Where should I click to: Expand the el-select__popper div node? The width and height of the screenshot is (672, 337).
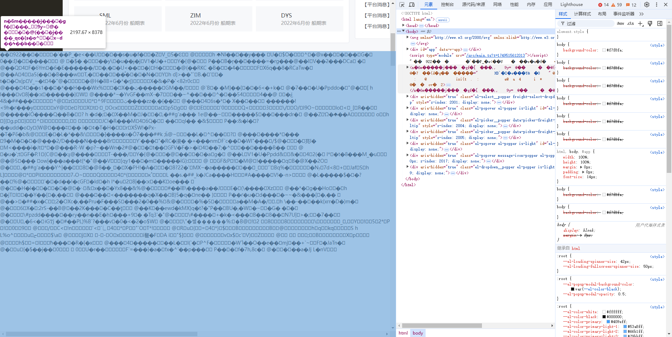click(x=408, y=97)
